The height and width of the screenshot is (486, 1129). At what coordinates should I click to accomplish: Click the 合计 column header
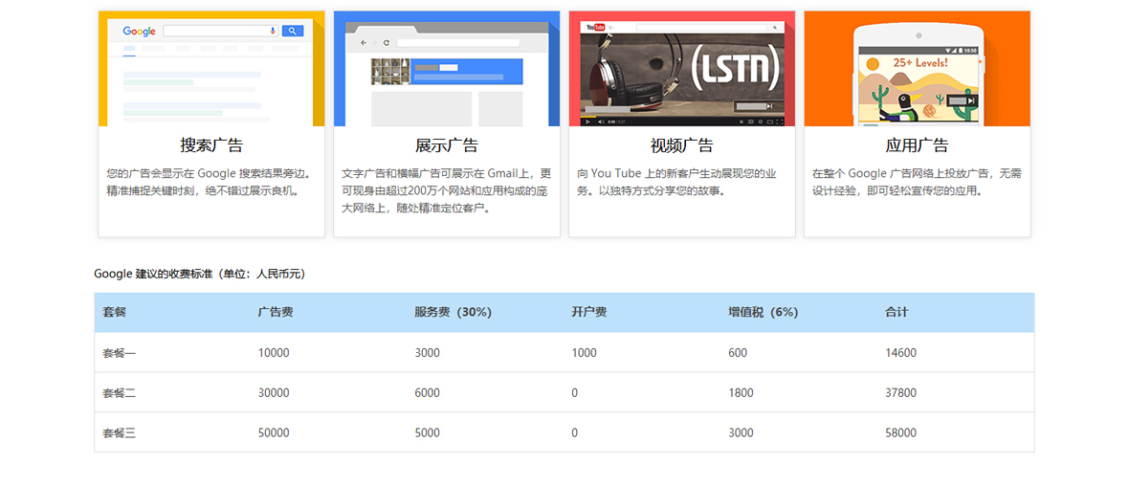[x=897, y=313]
